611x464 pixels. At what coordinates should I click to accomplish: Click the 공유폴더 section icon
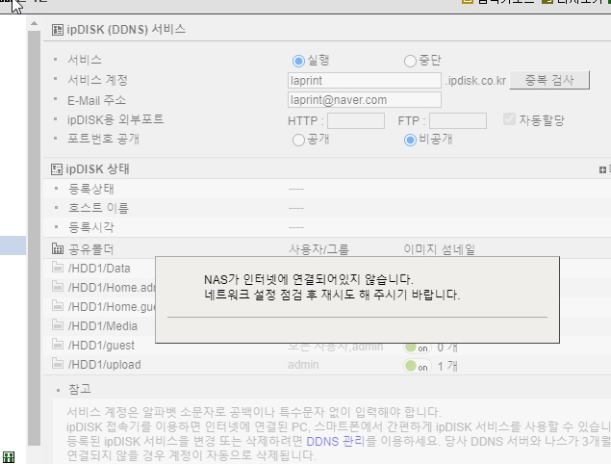(58, 248)
